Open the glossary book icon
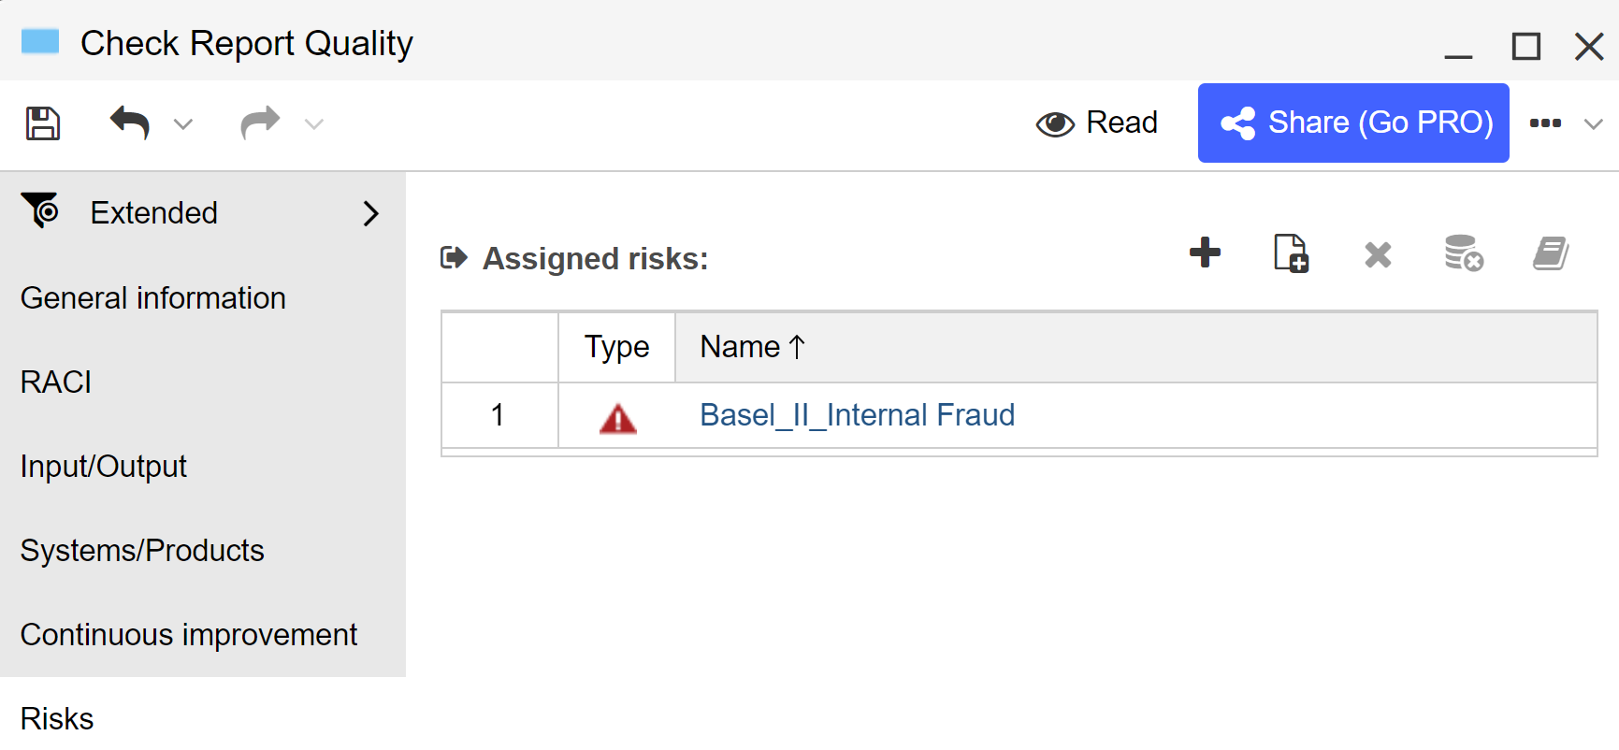Viewport: 1619px width, 750px height. pos(1551,253)
